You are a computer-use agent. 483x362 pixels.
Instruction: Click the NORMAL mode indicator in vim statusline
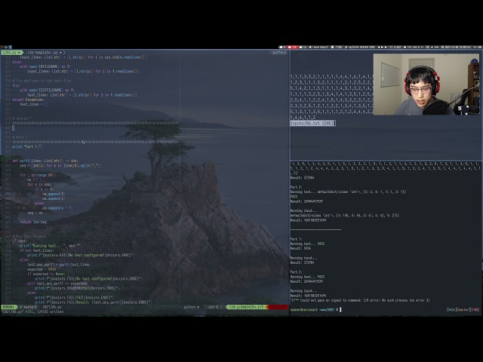pos(8,307)
